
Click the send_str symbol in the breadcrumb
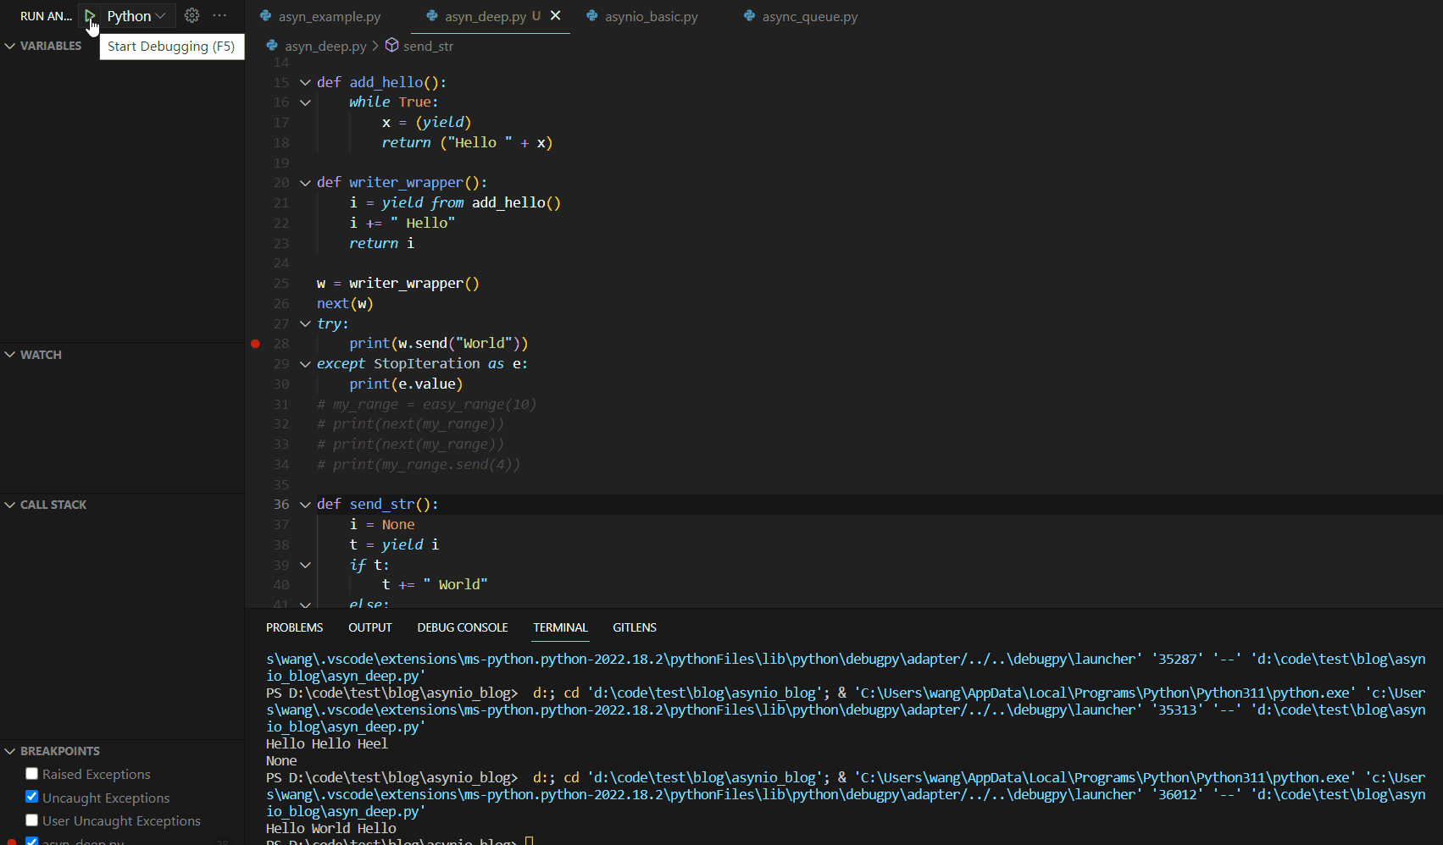(428, 46)
